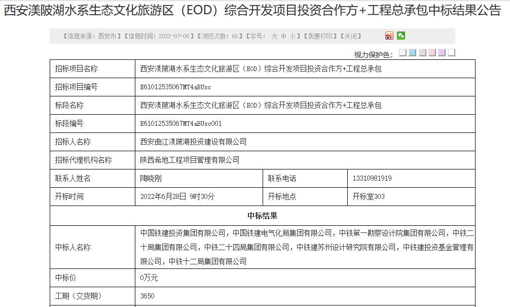Image resolution: width=510 pixels, height=307 pixels.
Task: Click the green WeChat share icon
Action: (401, 36)
